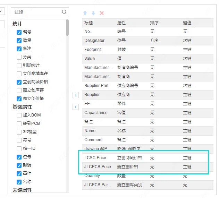219x198 pixels.
Task: Click the blue move-up arrow icon
Action: 85,13
